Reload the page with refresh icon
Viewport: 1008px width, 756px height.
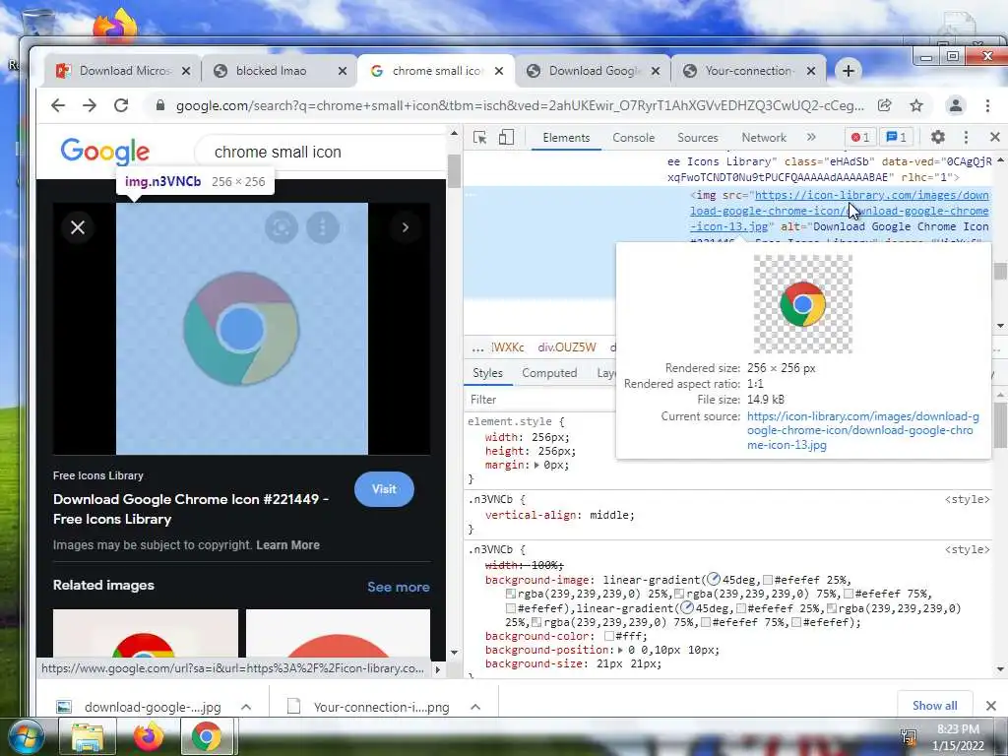click(121, 105)
